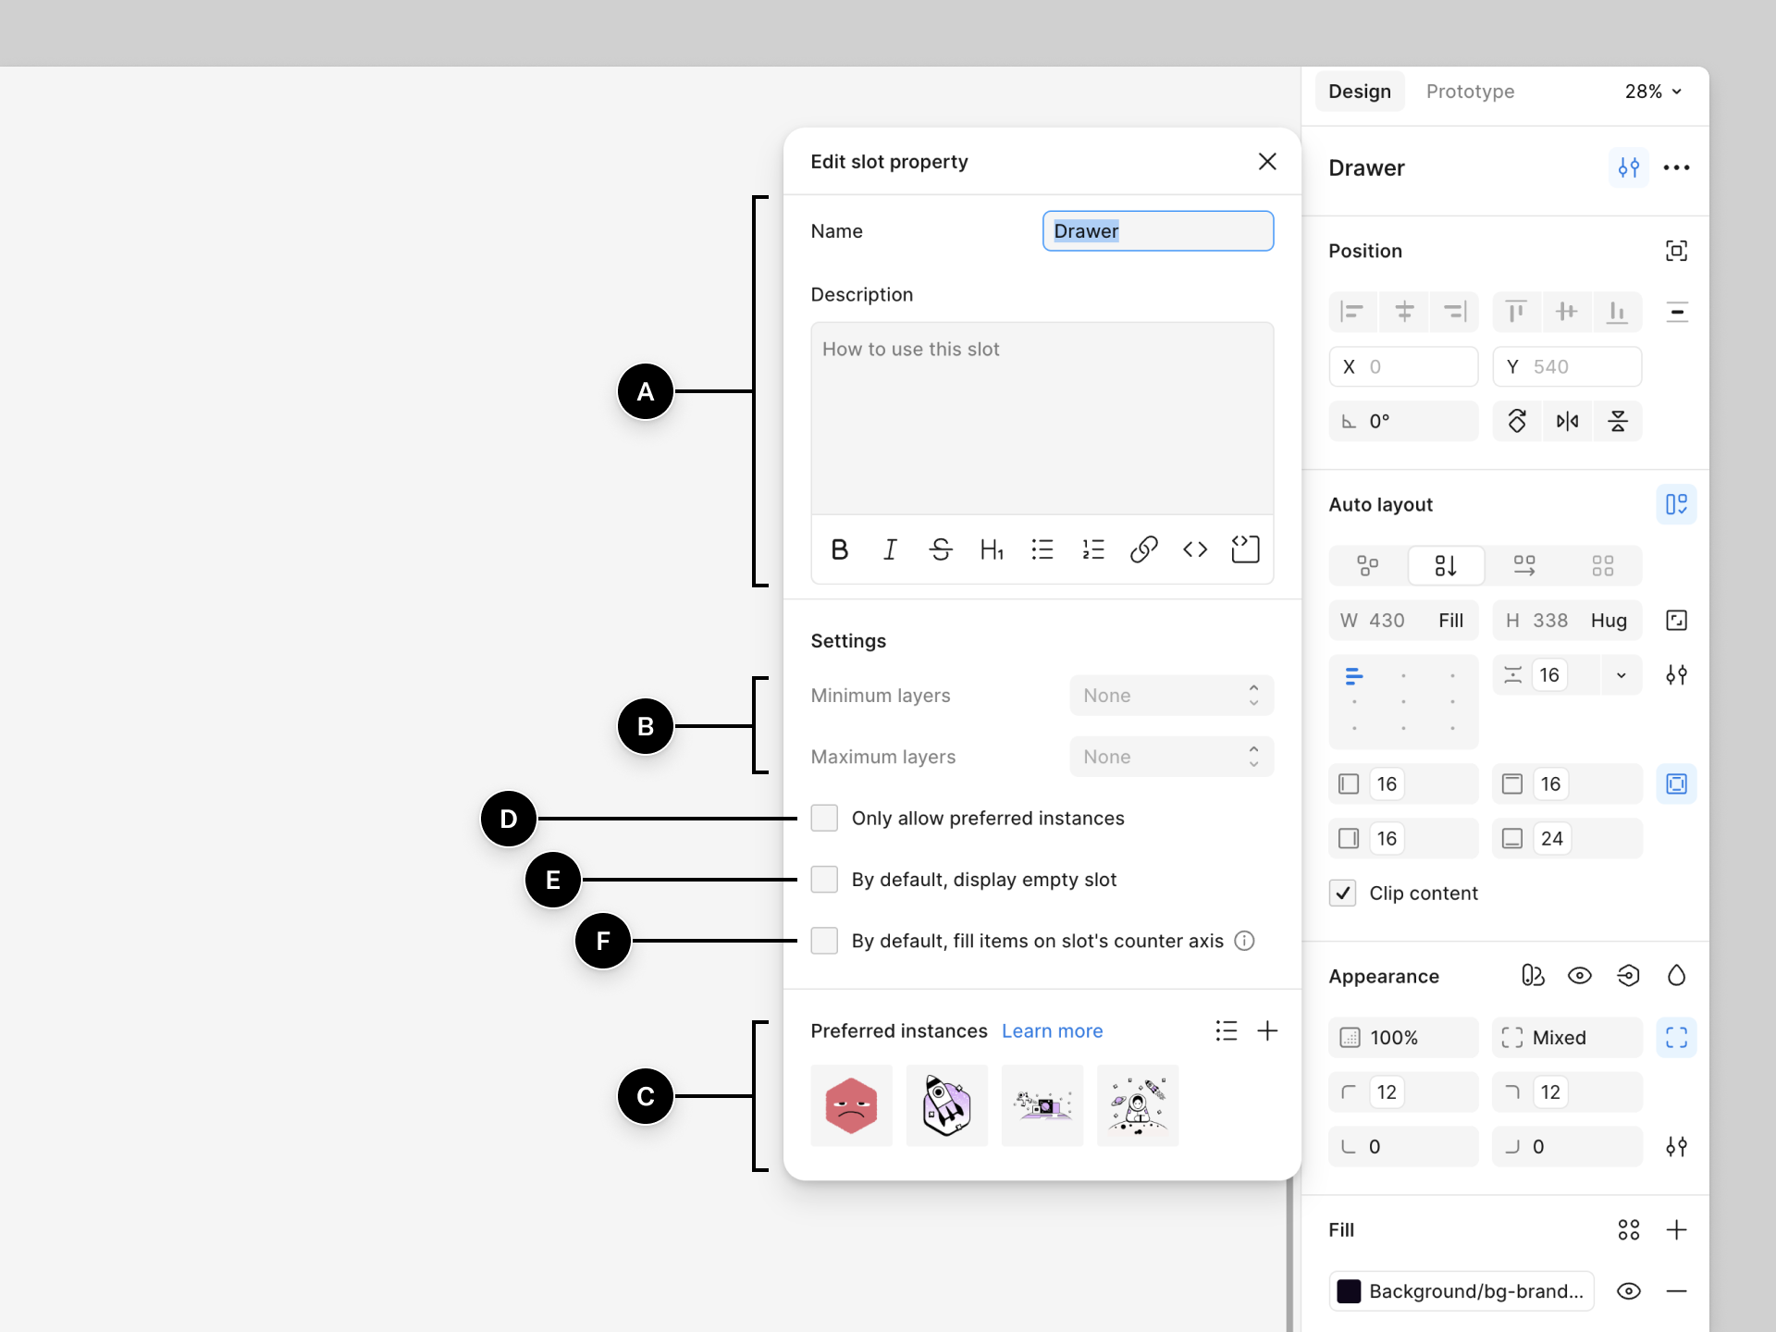Open the Maximum layers dropdown
This screenshot has width=1776, height=1332.
1171,757
